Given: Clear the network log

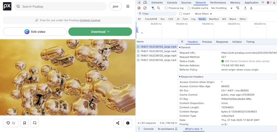Looking at the screenshot, I should (145, 8).
